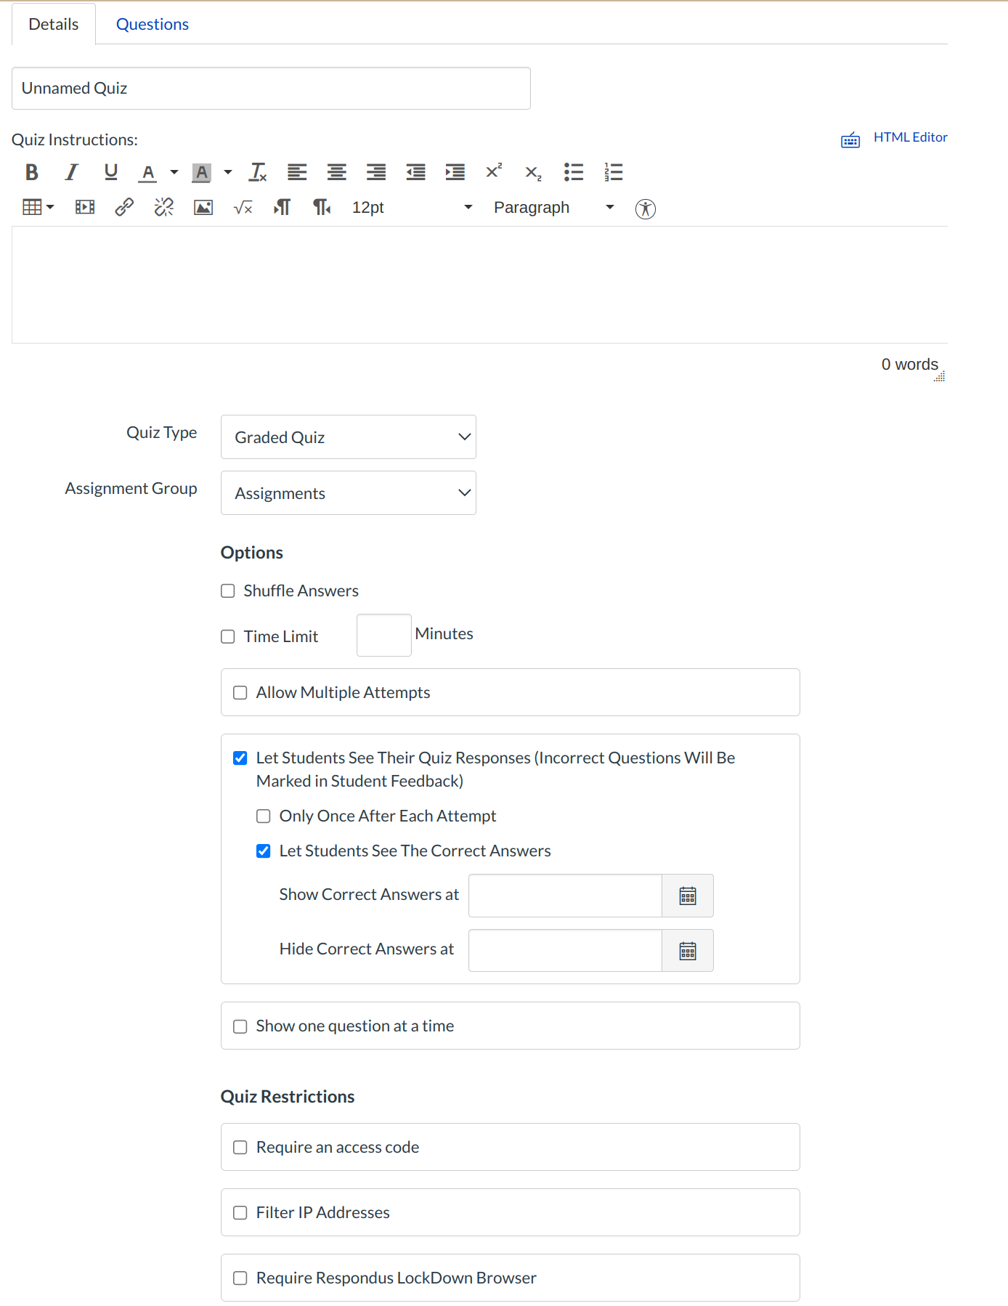Select the Details tab
Screen dimensions: 1008x1306
point(54,25)
